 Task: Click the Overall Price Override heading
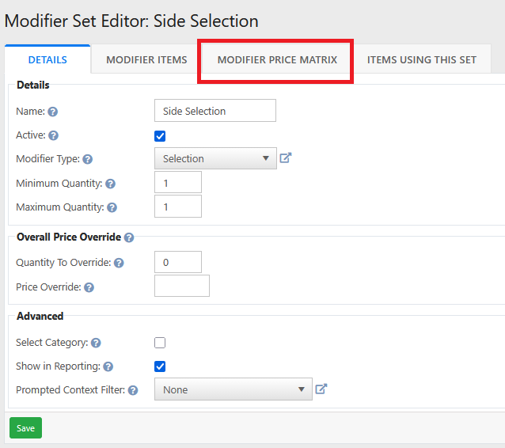[69, 237]
